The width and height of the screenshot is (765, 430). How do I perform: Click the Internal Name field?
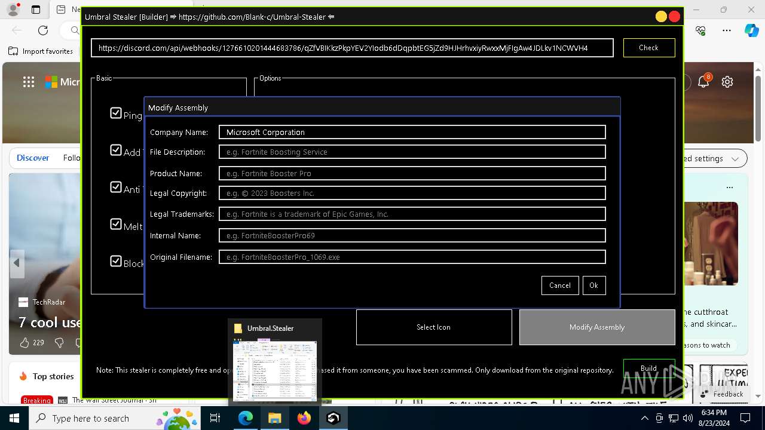(x=412, y=235)
